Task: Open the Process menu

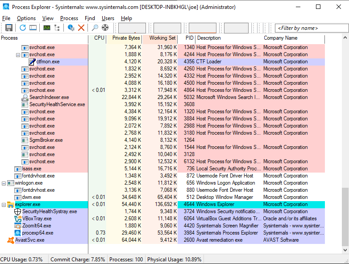Action: 69,18
